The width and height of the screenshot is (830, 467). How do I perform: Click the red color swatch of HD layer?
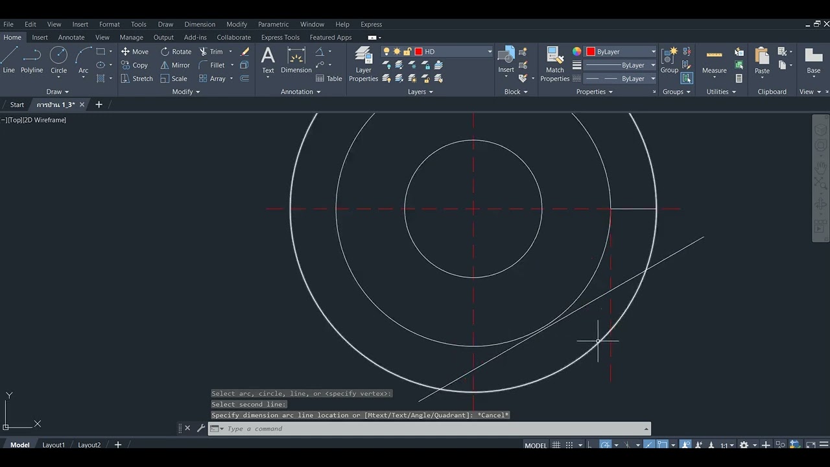418,51
